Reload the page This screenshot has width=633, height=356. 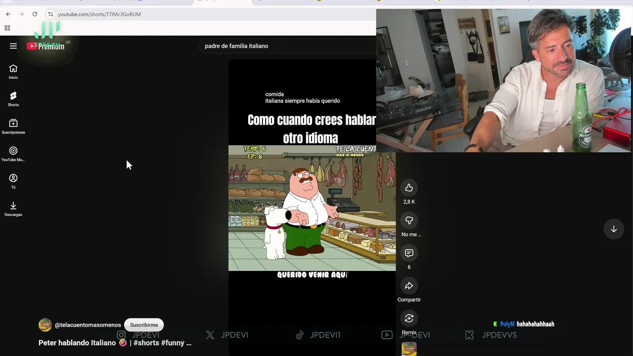(35, 14)
